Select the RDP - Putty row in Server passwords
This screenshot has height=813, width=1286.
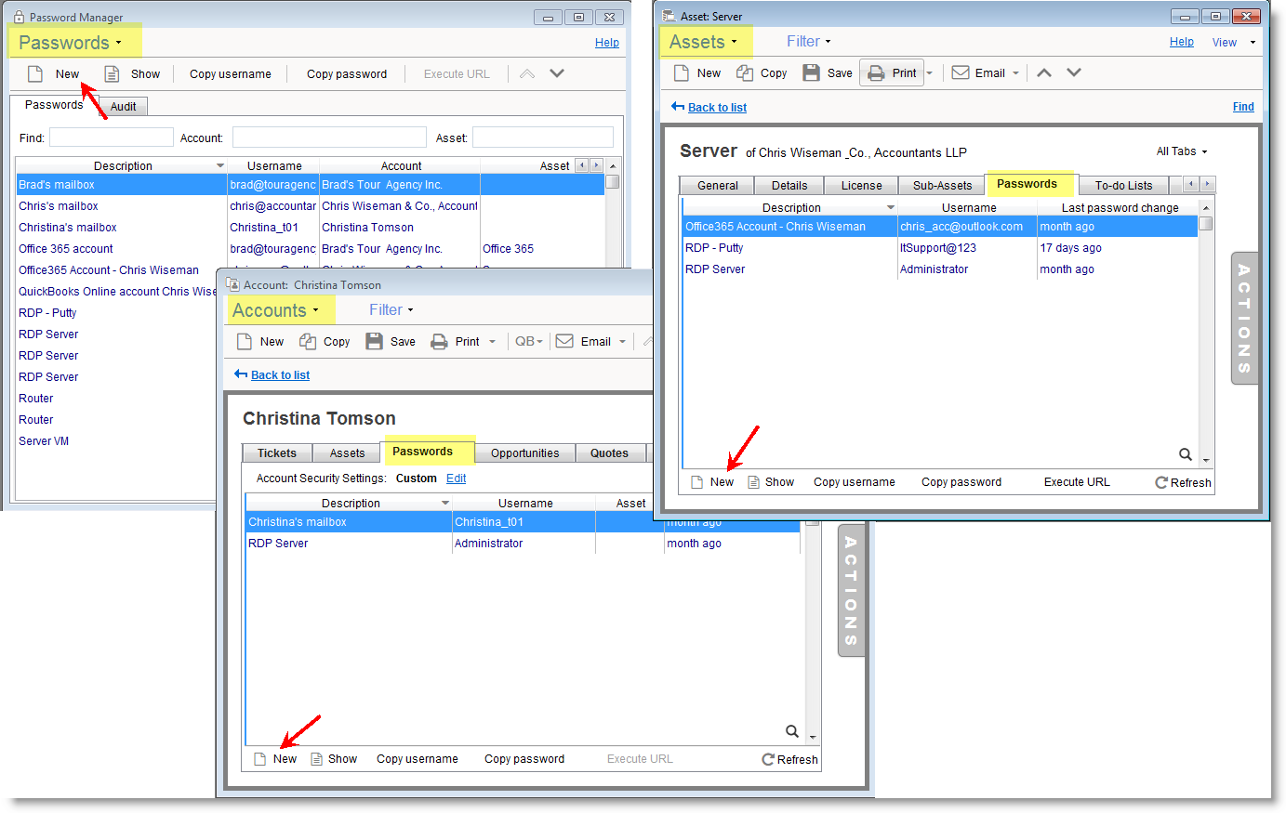tap(714, 248)
